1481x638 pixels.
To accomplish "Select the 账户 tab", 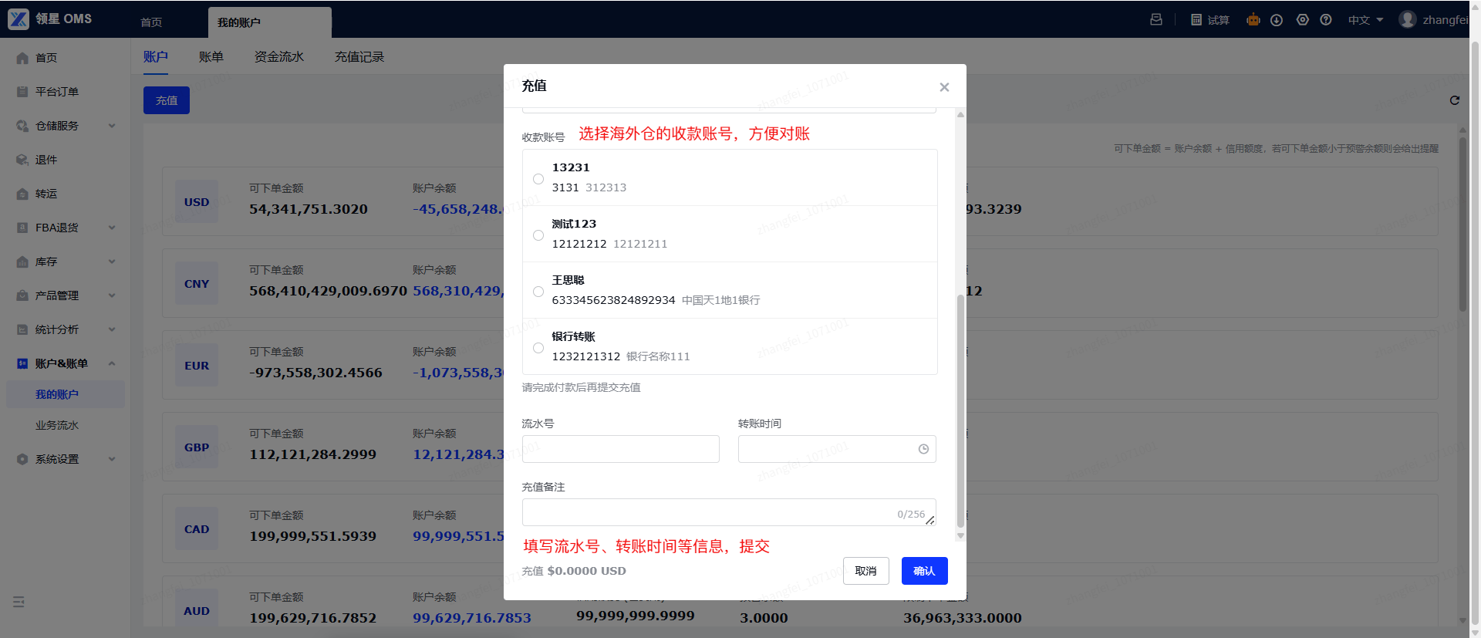I will pos(156,57).
